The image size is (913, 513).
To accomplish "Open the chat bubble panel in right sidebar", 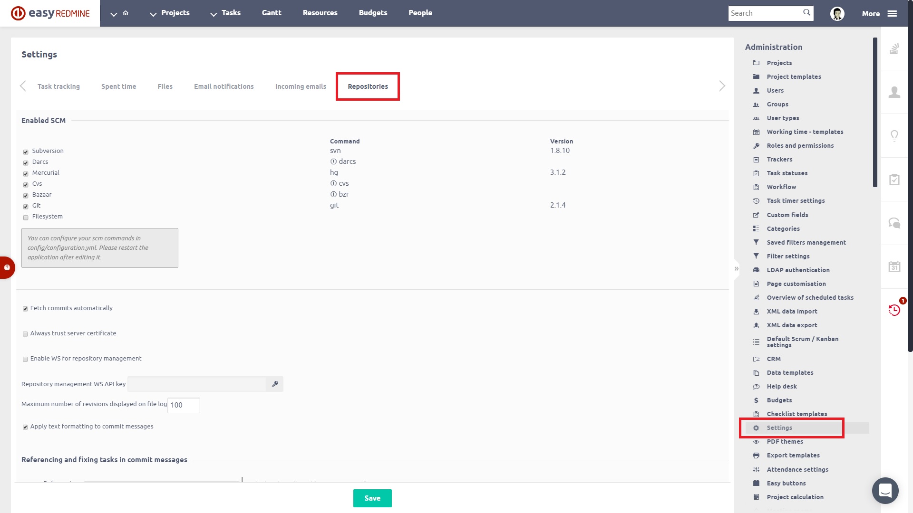I will click(894, 222).
